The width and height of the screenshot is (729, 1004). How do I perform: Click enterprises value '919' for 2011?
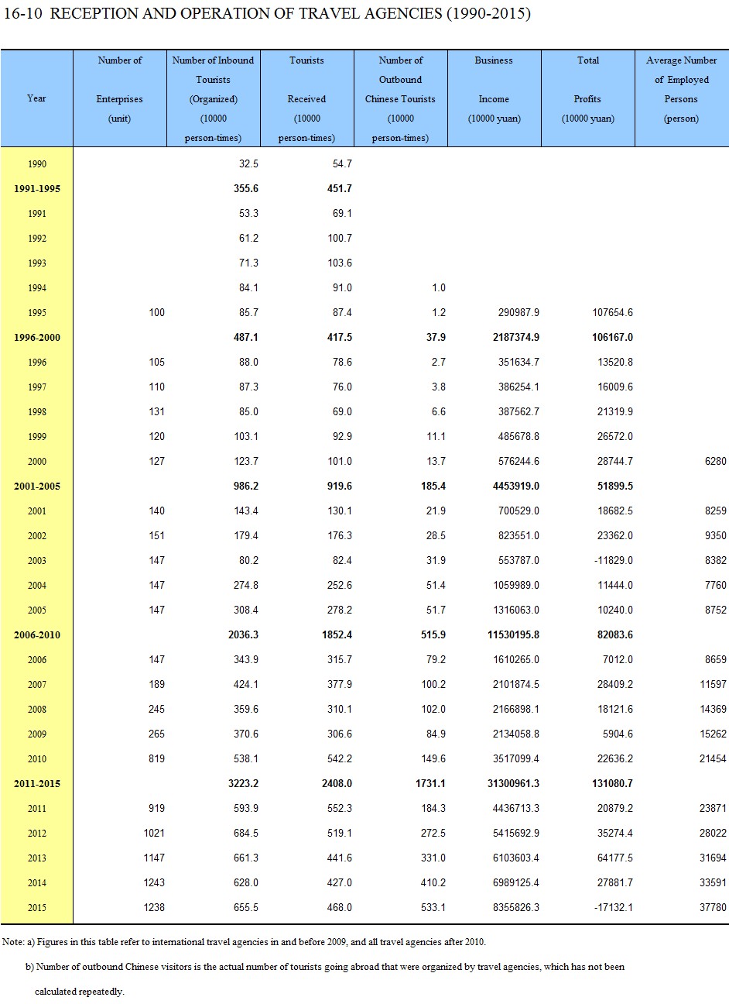click(157, 809)
